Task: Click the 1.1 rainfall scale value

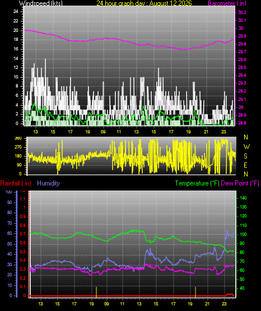Action: [23, 199]
